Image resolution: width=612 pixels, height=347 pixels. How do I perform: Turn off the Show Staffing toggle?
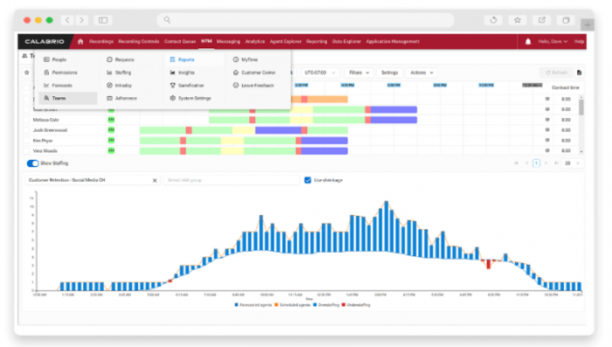[x=33, y=163]
